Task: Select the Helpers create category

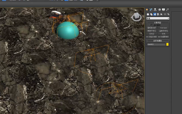Action: [161, 14]
